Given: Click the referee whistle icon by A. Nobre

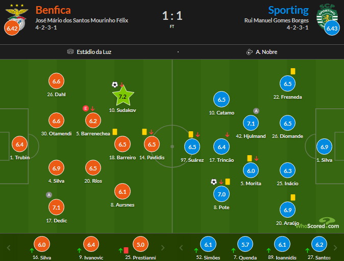Looking at the screenshot, I should coord(249,52).
